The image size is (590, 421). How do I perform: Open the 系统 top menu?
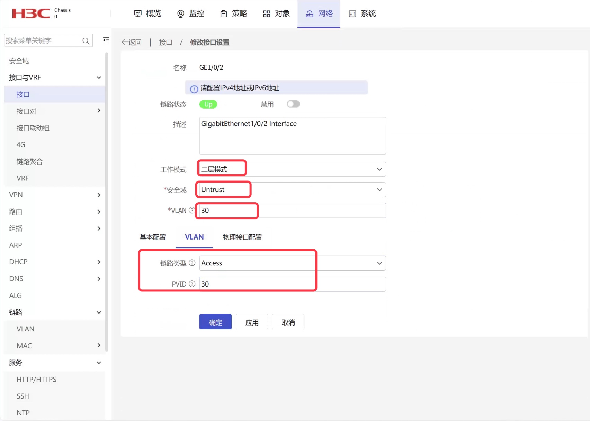[x=362, y=13]
